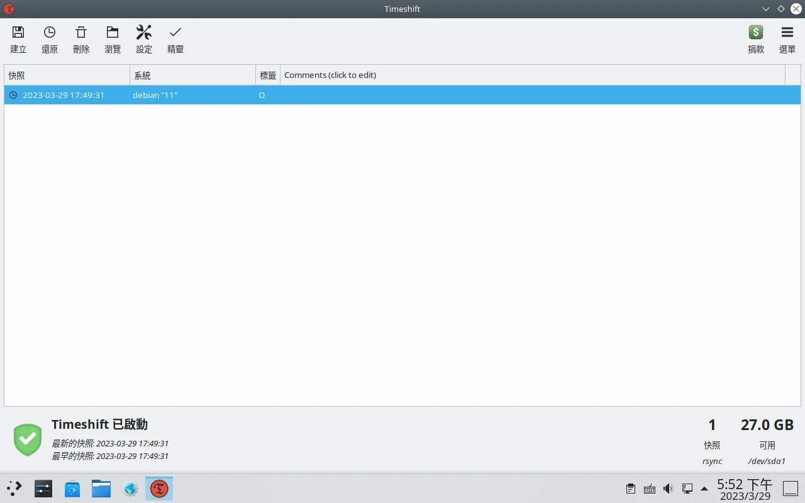The height and width of the screenshot is (503, 805).
Task: Maximize the Timeshift window
Action: point(781,9)
